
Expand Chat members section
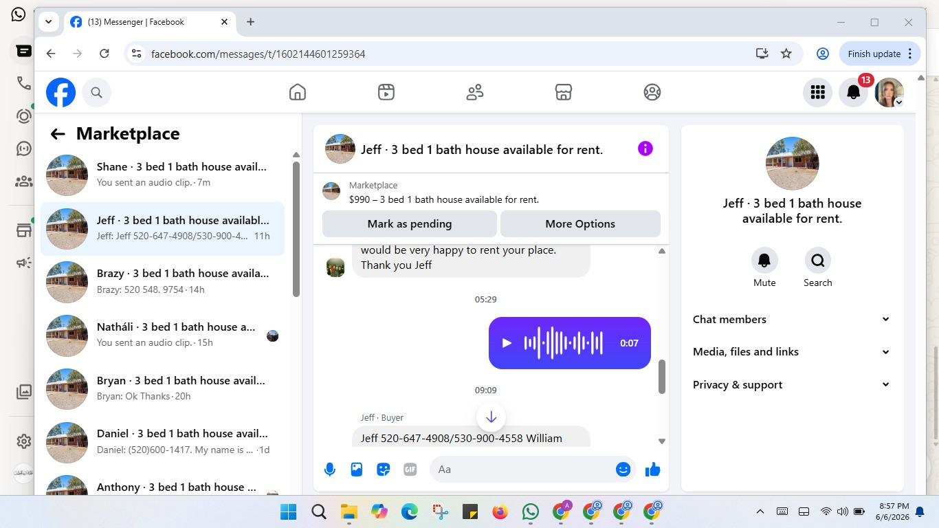793,319
